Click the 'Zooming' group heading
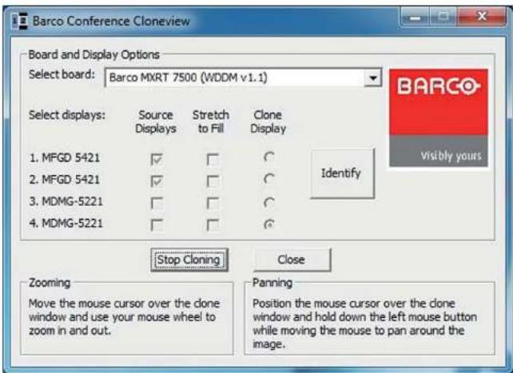 [50, 283]
